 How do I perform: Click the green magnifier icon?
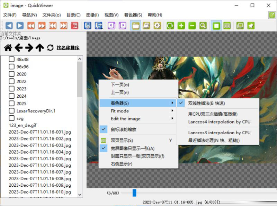[203, 26]
